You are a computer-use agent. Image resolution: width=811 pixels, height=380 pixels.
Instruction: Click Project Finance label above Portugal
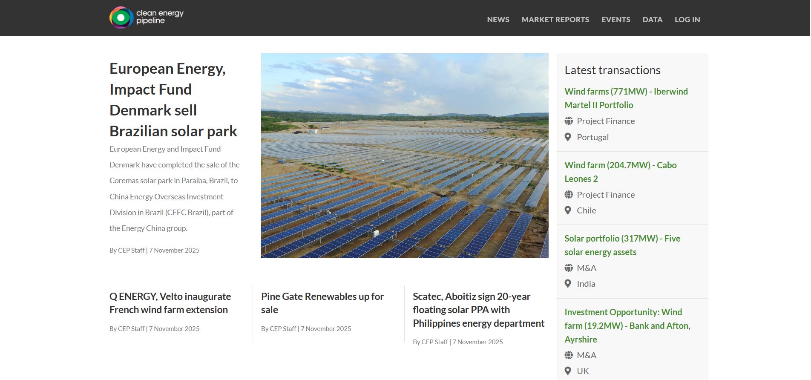click(x=606, y=121)
